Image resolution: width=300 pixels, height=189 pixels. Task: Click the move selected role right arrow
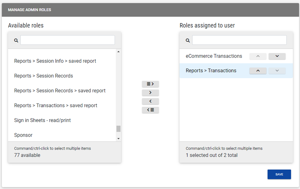tap(150, 93)
